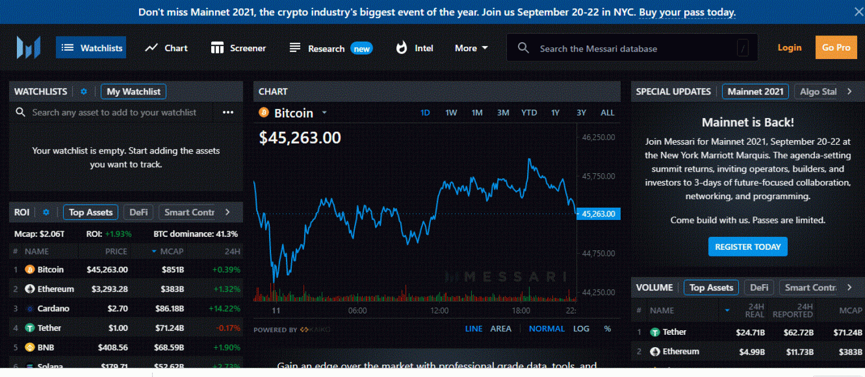Click the ROI panel gear icon
865x377 pixels.
coord(46,212)
